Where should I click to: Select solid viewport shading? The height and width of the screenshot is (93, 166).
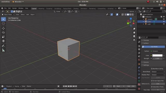pos(128,14)
